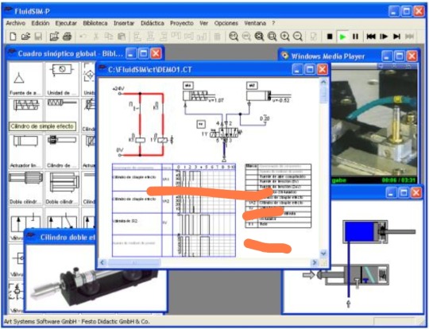429x329 pixels.
Task: Click the grid icon before the zoom tools
Action: coord(217,36)
